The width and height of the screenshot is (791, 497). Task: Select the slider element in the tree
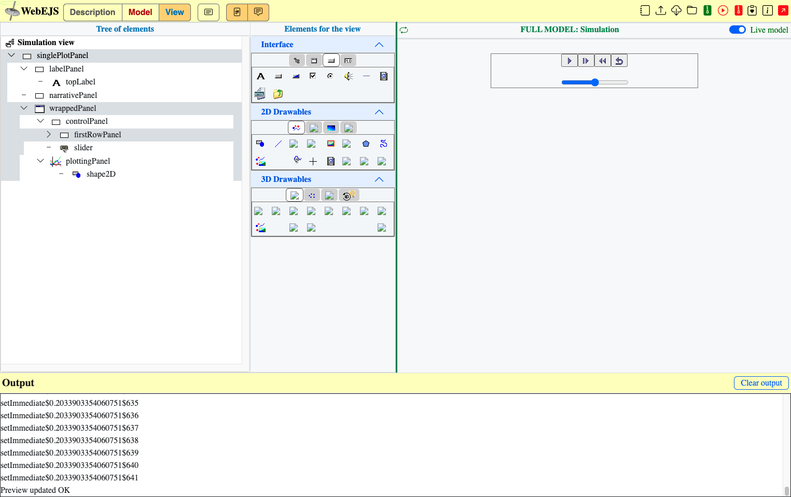tap(83, 148)
